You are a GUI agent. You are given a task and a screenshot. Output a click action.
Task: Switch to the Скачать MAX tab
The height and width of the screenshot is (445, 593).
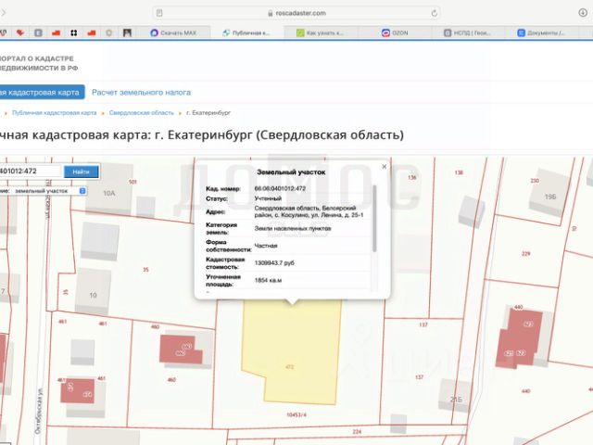coord(173,33)
